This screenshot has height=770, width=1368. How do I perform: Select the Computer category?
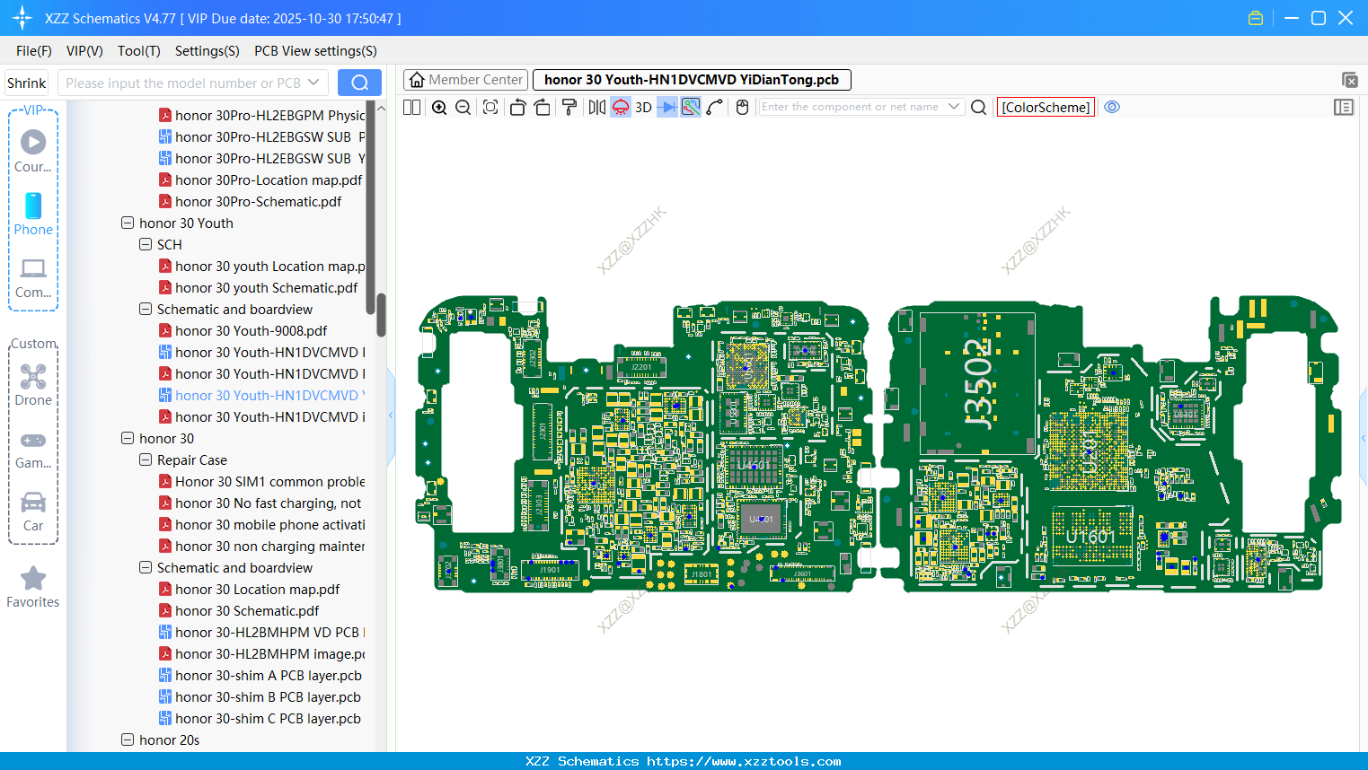coord(33,277)
